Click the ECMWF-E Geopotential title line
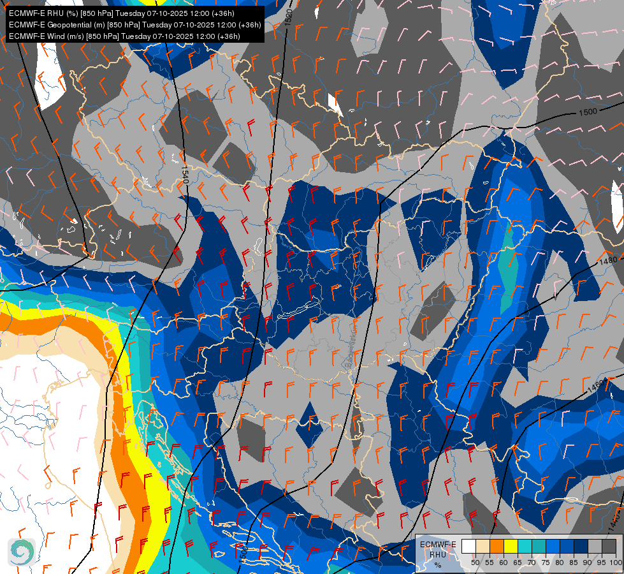 pos(135,25)
